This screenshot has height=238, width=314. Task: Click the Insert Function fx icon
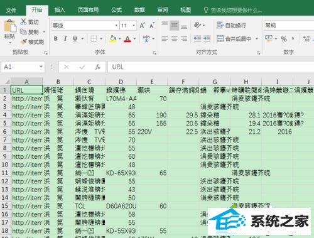(97, 67)
